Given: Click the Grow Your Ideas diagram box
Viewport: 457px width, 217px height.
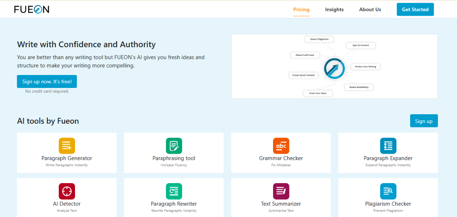Looking at the screenshot, I should tap(318, 93).
